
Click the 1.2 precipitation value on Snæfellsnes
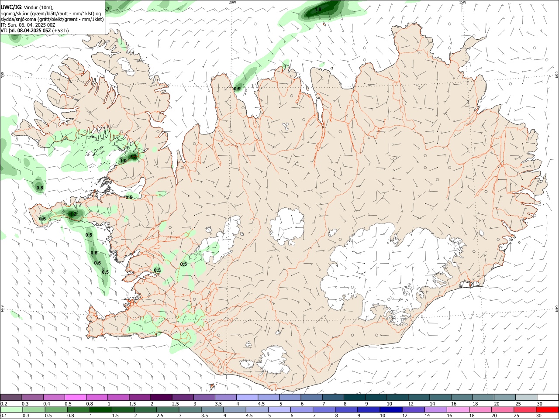73,214
